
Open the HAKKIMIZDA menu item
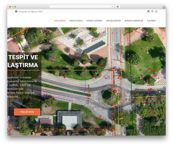click(76, 21)
